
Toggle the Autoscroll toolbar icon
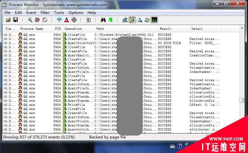(x=37, y=20)
